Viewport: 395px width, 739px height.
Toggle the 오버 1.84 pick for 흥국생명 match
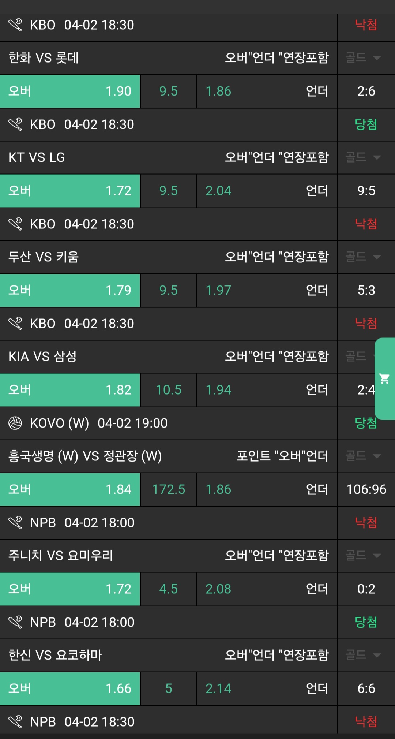point(70,489)
